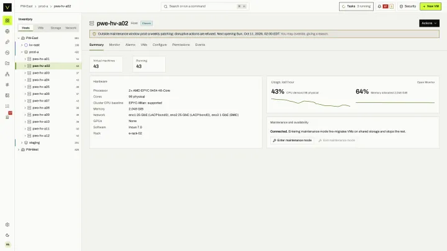The image size is (447, 251).
Task: Click the PW-West datacenter icon in tree
Action: 23,149
